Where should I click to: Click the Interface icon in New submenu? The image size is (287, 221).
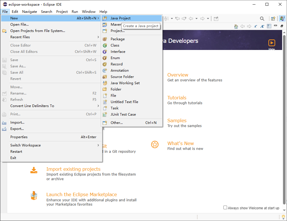pyautogui.click(x=105, y=52)
